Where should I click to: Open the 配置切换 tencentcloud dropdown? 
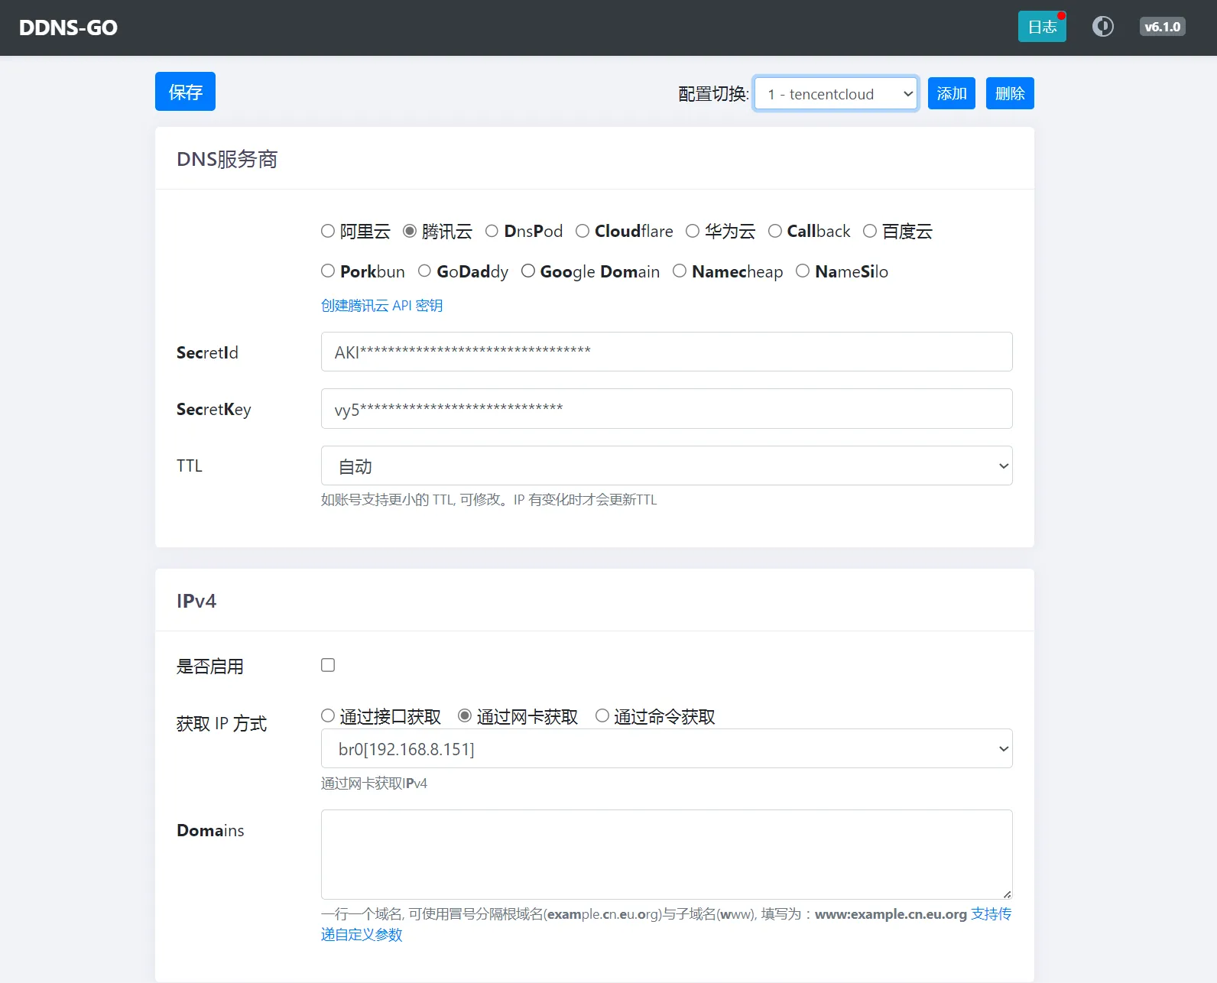(836, 93)
